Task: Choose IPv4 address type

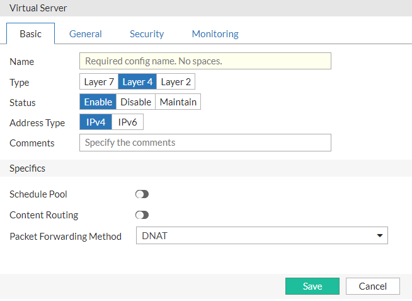Action: pyautogui.click(x=96, y=122)
